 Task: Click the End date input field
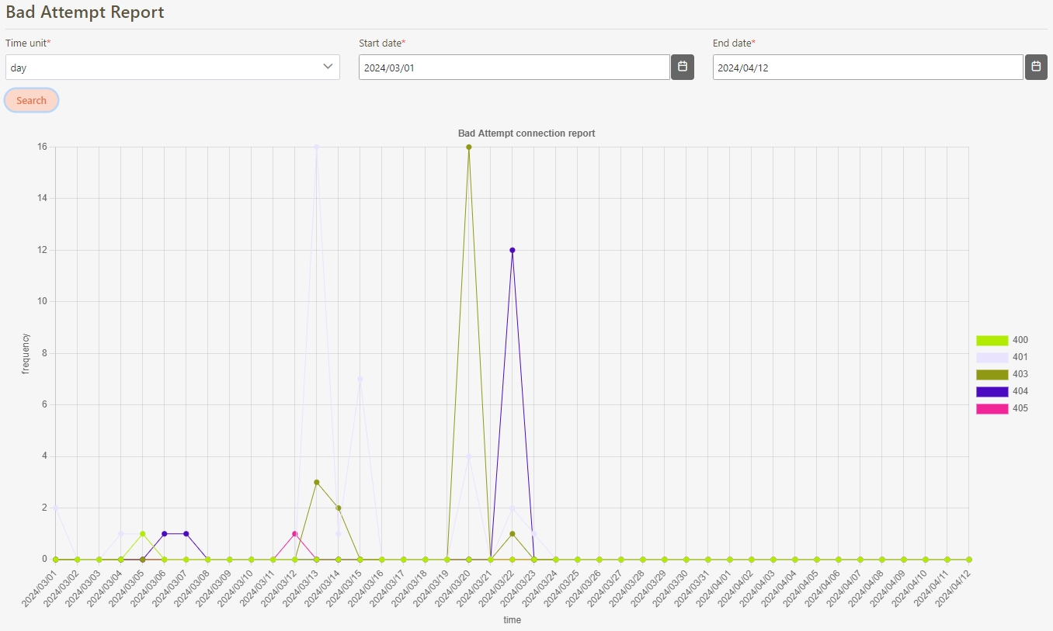click(867, 68)
